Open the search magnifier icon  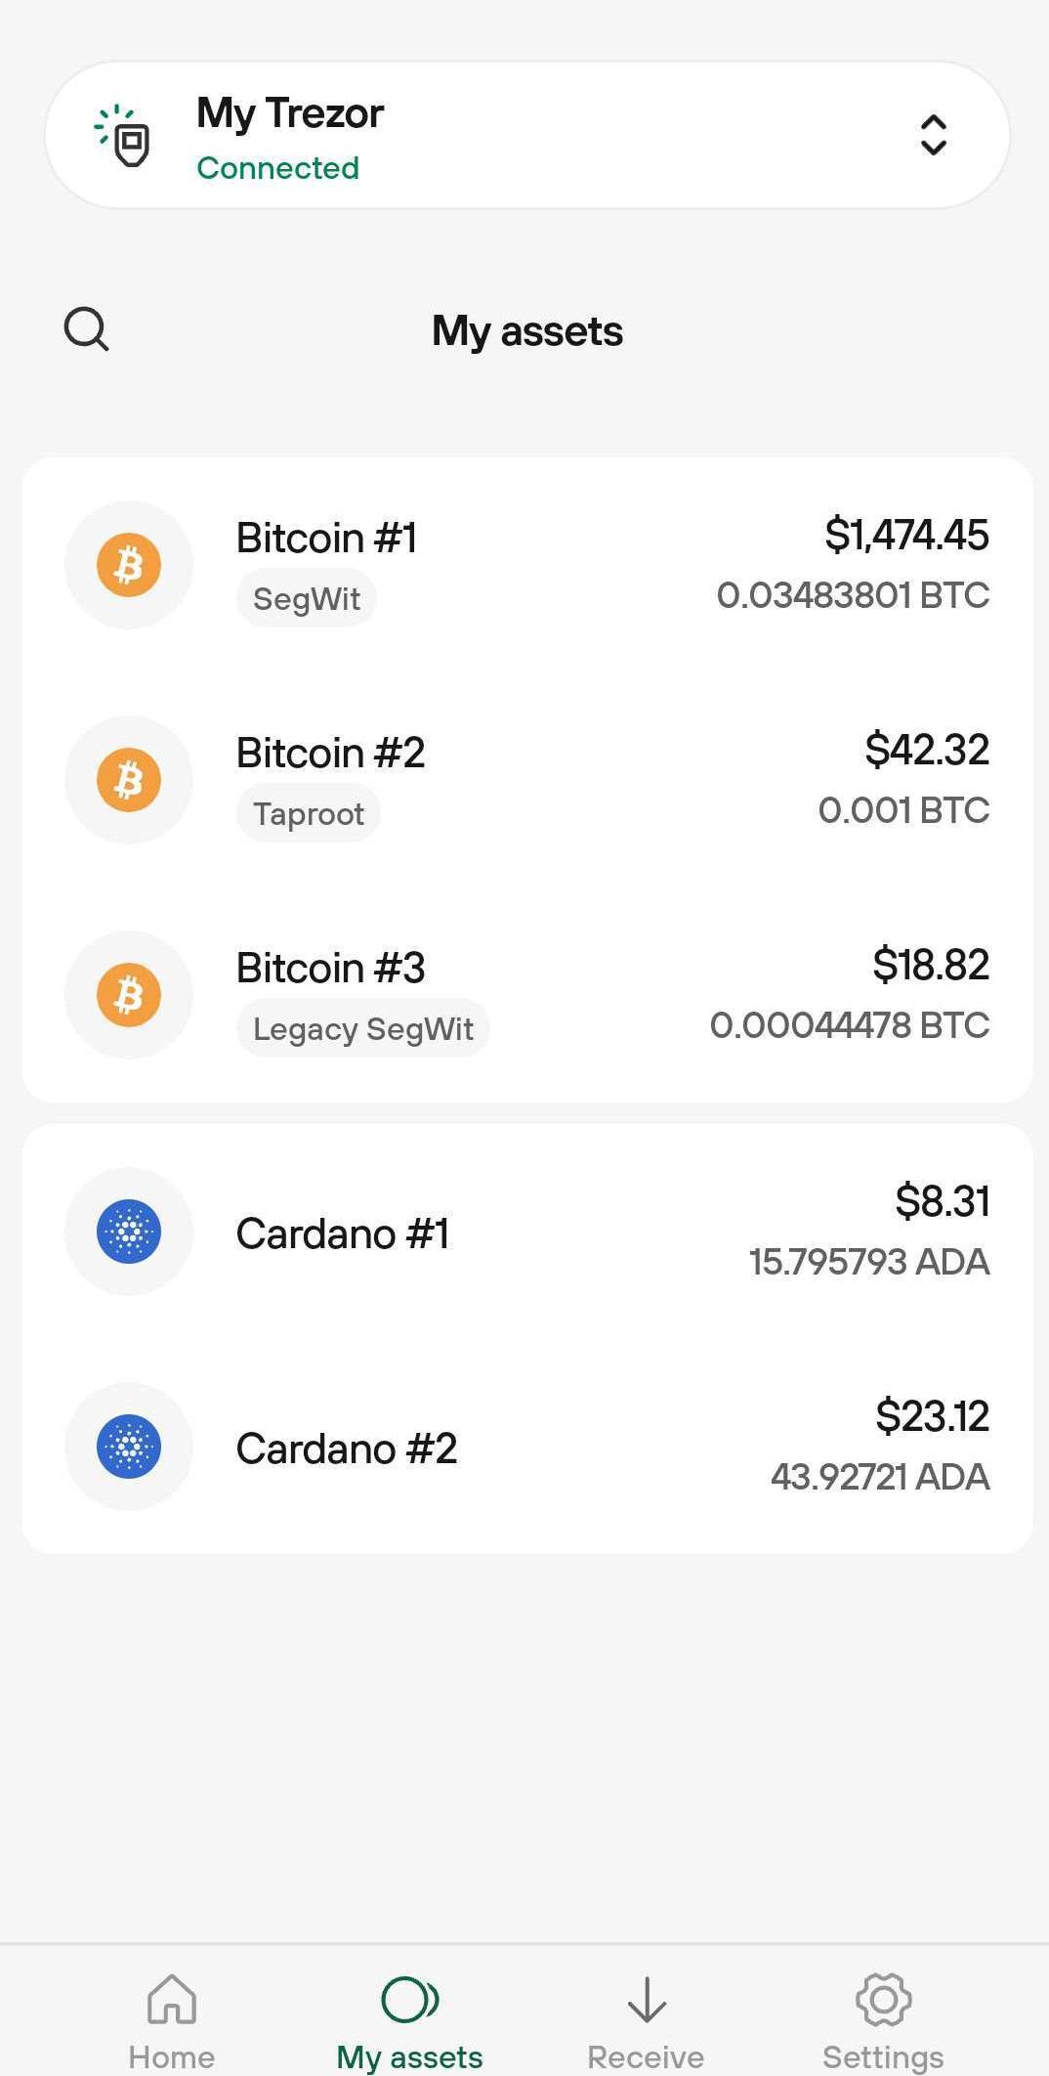(86, 329)
